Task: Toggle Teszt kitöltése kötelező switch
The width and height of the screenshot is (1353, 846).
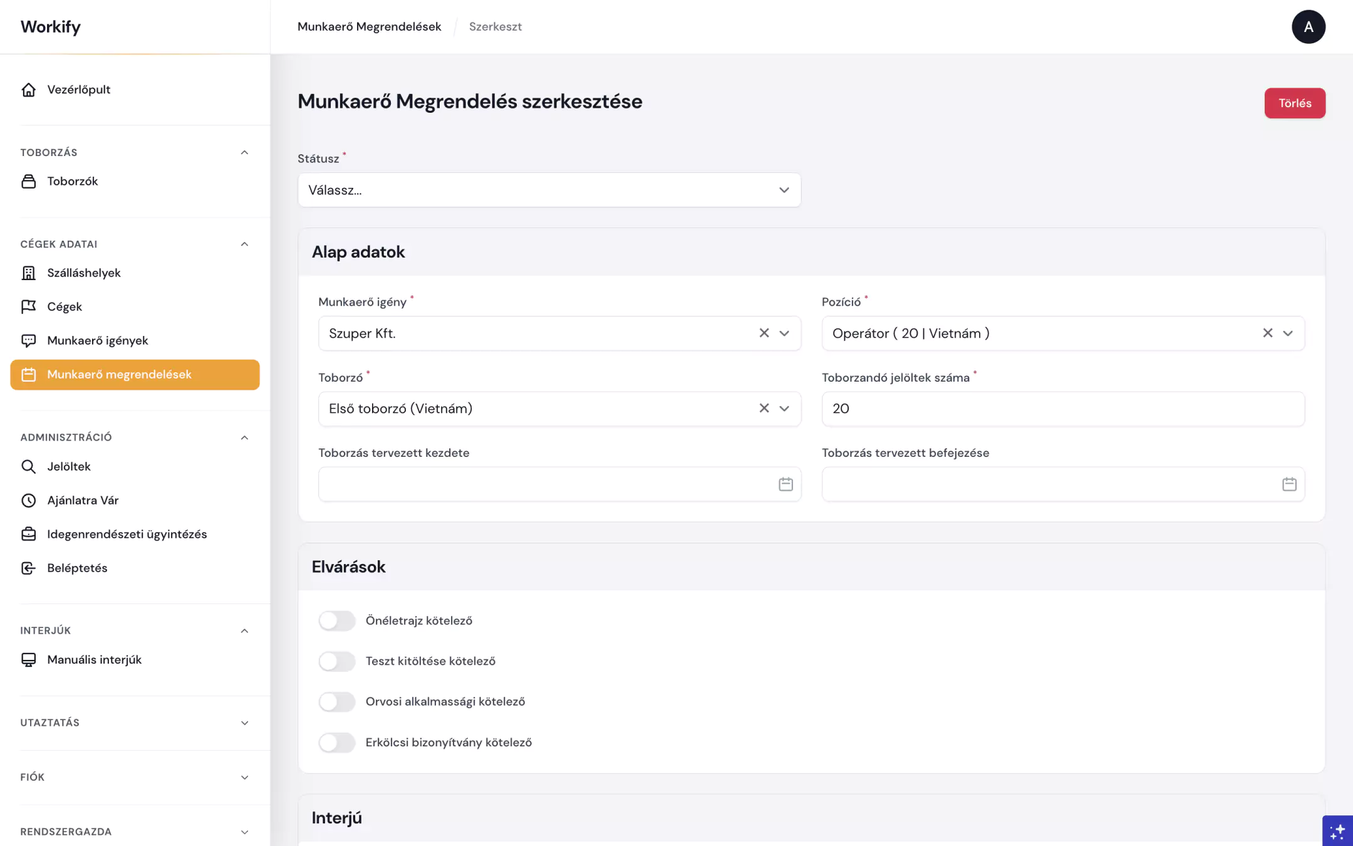Action: 337,661
